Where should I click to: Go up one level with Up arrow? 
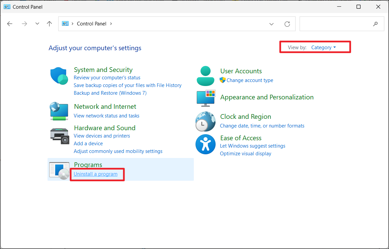click(50, 24)
